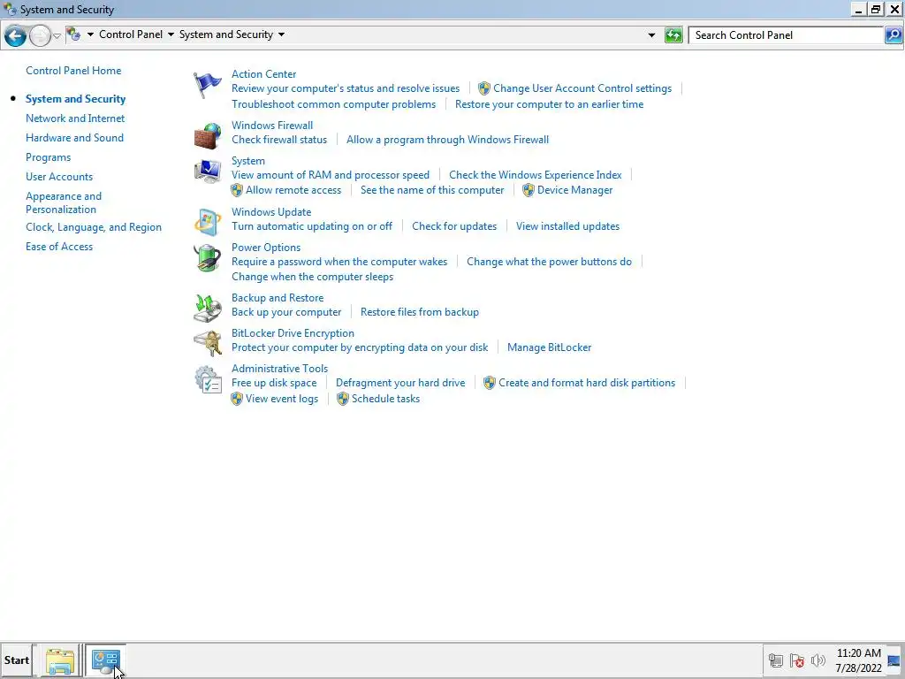Open the Action Center flag icon
The height and width of the screenshot is (679, 905).
coord(207,86)
